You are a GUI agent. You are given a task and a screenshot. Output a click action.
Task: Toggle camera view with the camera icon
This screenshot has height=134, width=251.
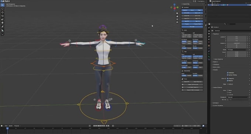[177, 19]
